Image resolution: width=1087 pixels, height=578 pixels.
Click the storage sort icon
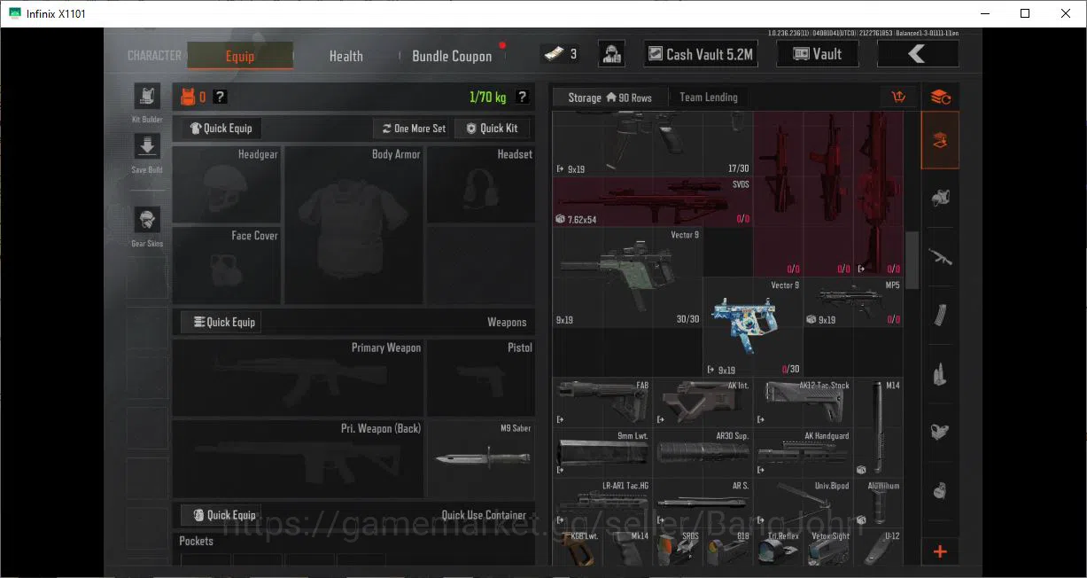click(899, 97)
